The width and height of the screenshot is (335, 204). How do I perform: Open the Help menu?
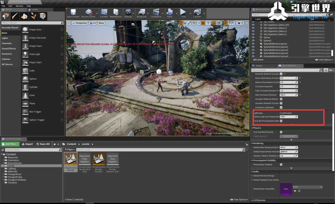click(x=28, y=6)
